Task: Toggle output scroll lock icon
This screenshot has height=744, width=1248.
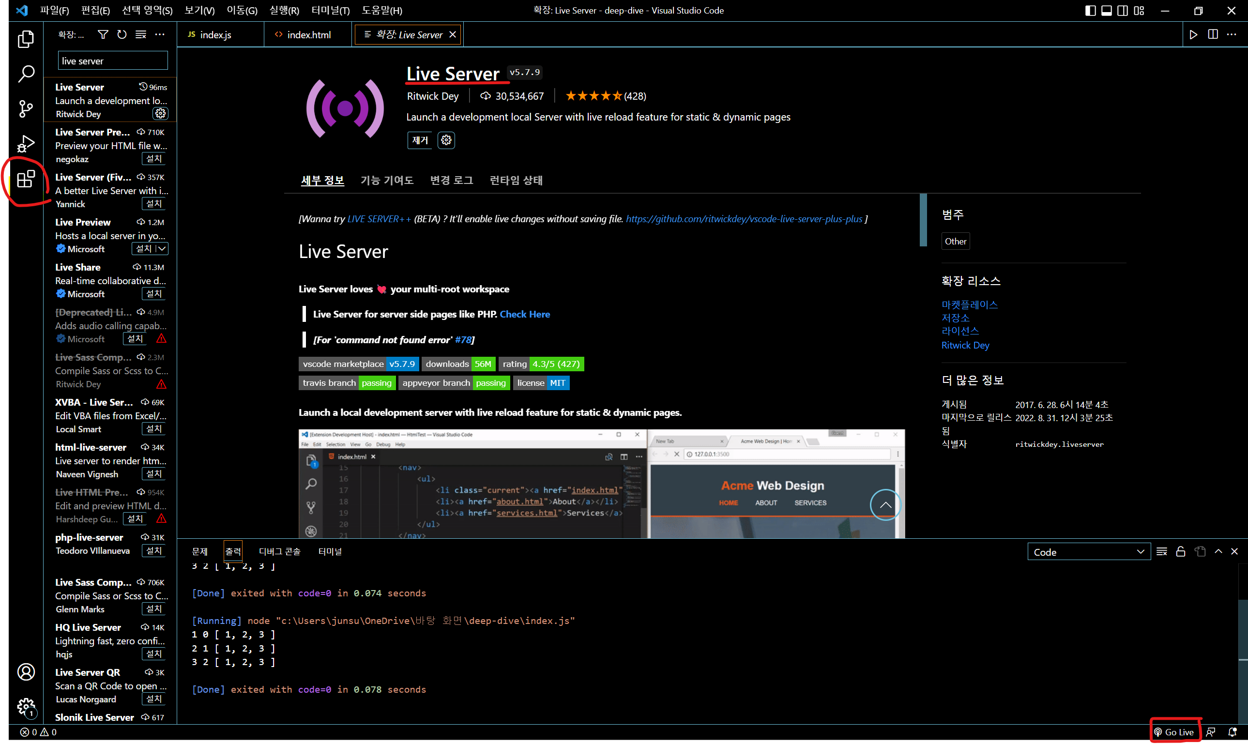Action: (1181, 551)
